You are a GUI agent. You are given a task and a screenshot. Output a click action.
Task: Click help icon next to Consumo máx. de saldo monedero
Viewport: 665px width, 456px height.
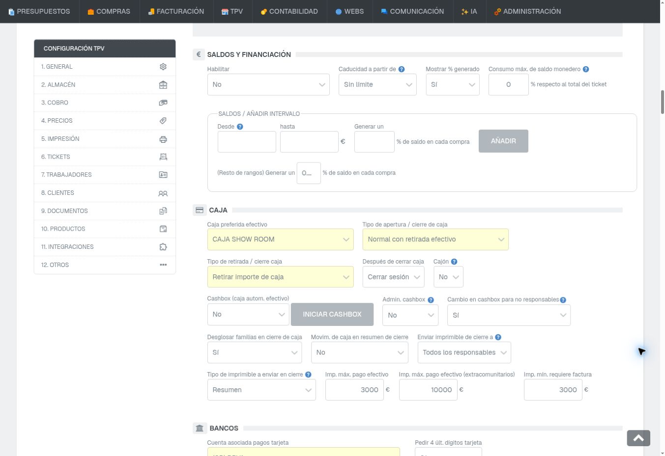click(586, 69)
